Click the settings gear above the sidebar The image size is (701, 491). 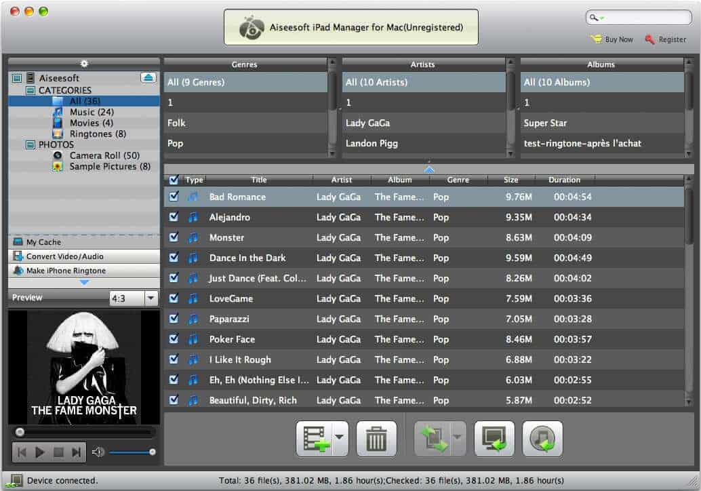84,64
